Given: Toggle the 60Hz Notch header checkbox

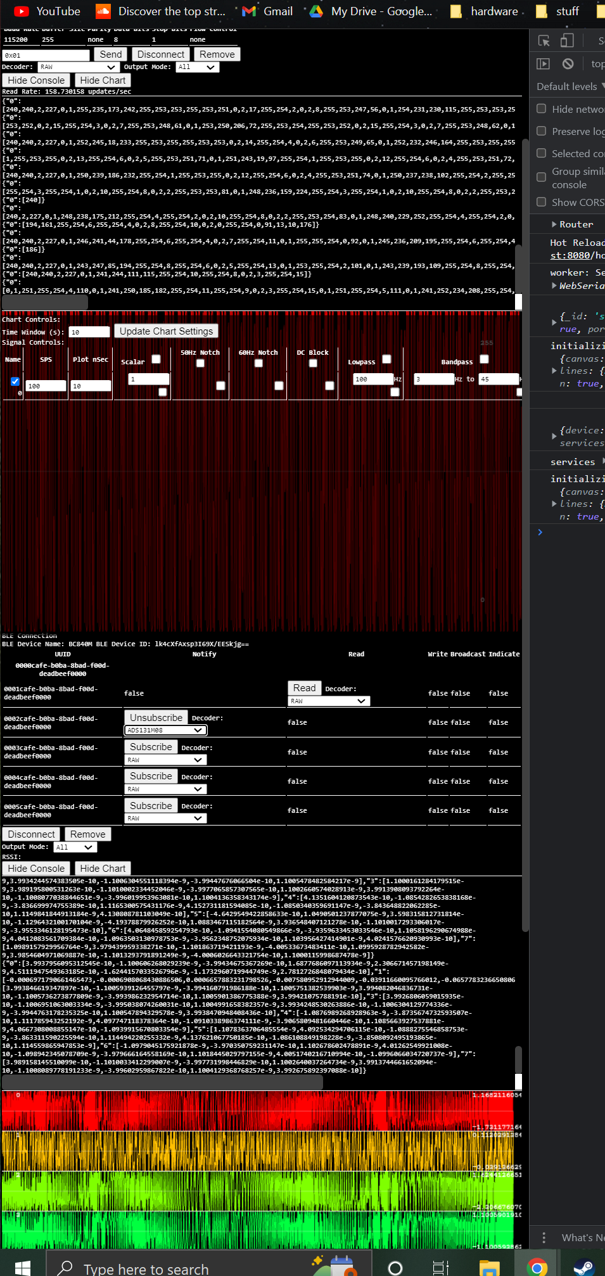Looking at the screenshot, I should [258, 363].
